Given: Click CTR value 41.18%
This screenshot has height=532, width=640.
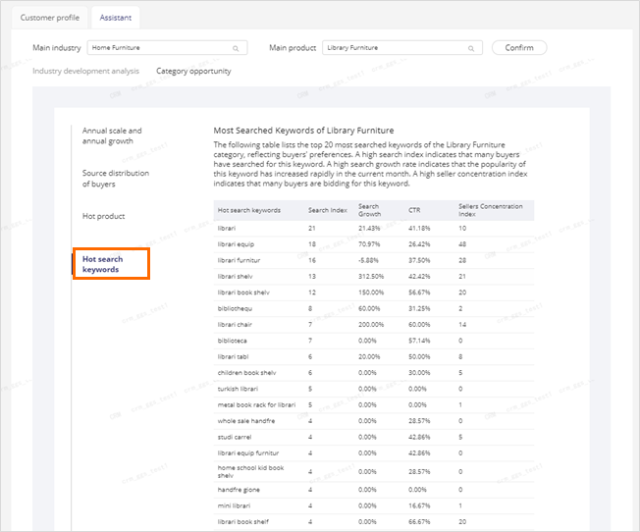Looking at the screenshot, I should pos(419,229).
